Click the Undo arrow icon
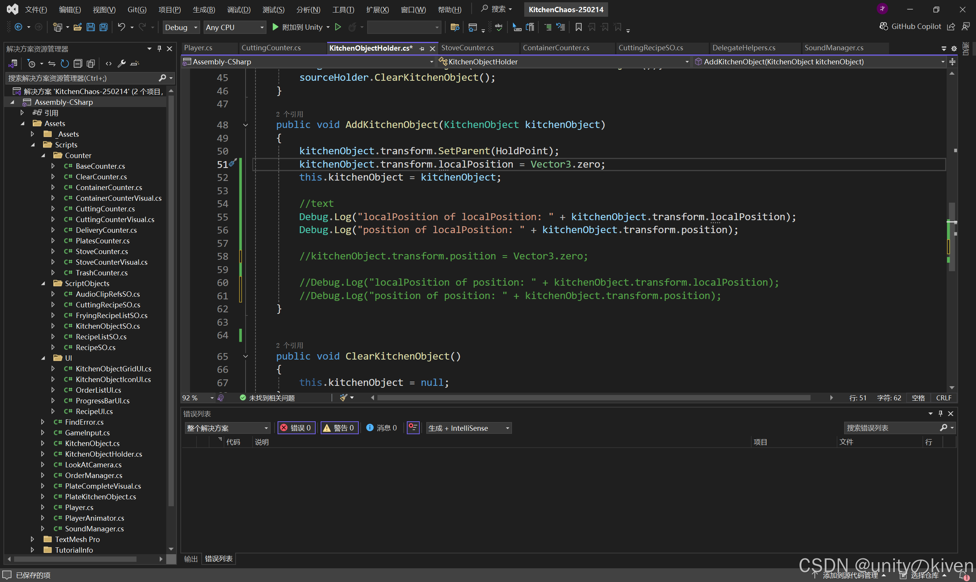Image resolution: width=976 pixels, height=582 pixels. point(121,27)
